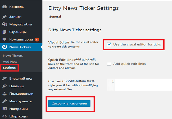The height and width of the screenshot is (119, 172).
Task: Click the Плагины plug icon
Action: pyautogui.click(x=4, y=86)
